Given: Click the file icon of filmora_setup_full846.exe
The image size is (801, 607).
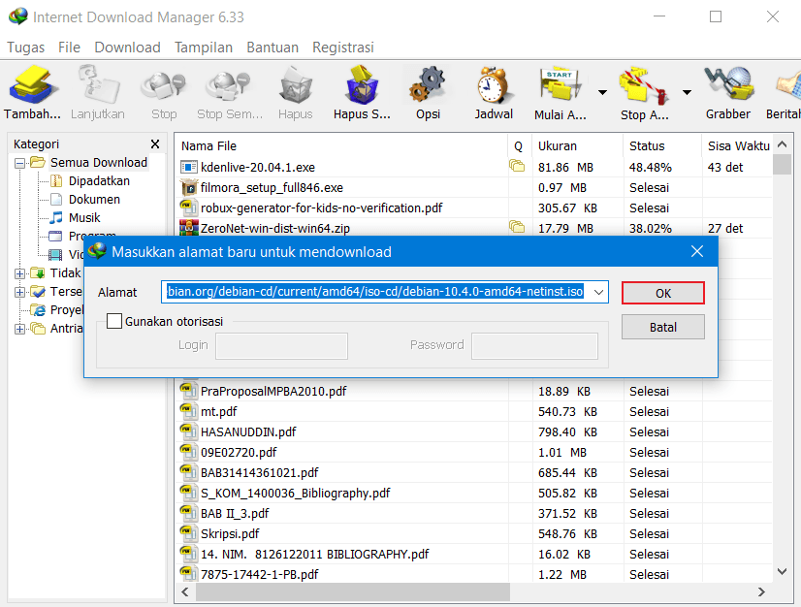Looking at the screenshot, I should [x=188, y=187].
